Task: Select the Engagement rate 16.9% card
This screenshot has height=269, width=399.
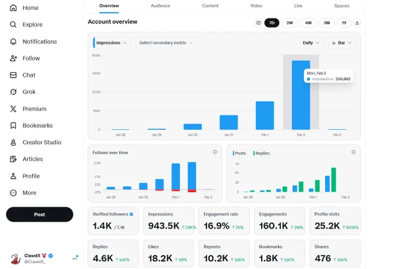Action: tap(224, 221)
